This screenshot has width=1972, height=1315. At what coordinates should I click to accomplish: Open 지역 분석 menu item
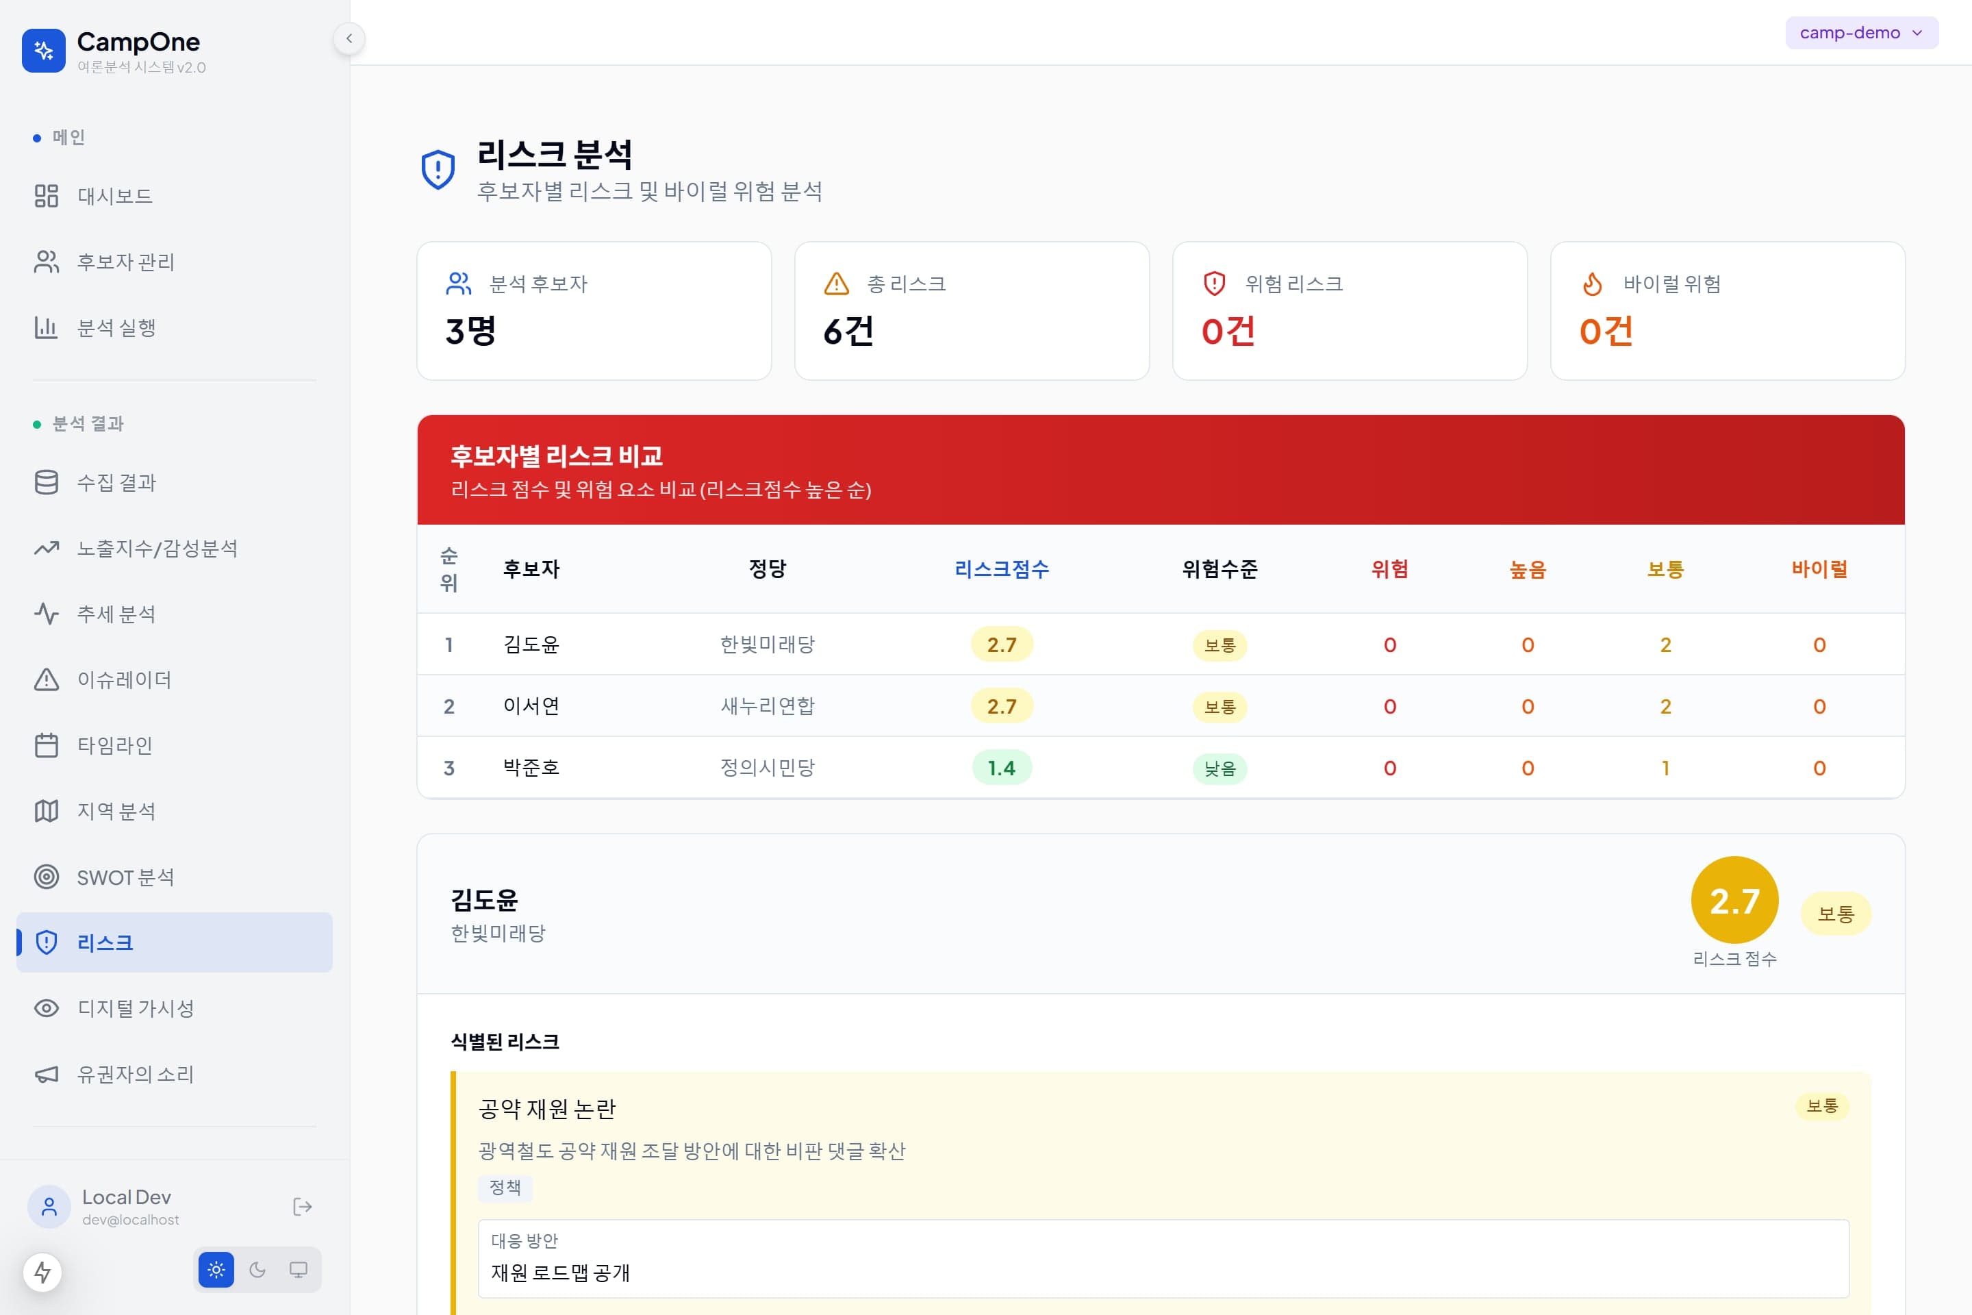click(x=175, y=811)
